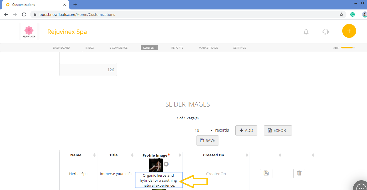Save the Herbal Spa row using the floppy icon

(x=266, y=173)
